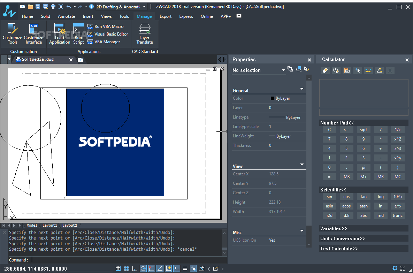
Task: Switch to the Model layout tab
Action: point(32,225)
